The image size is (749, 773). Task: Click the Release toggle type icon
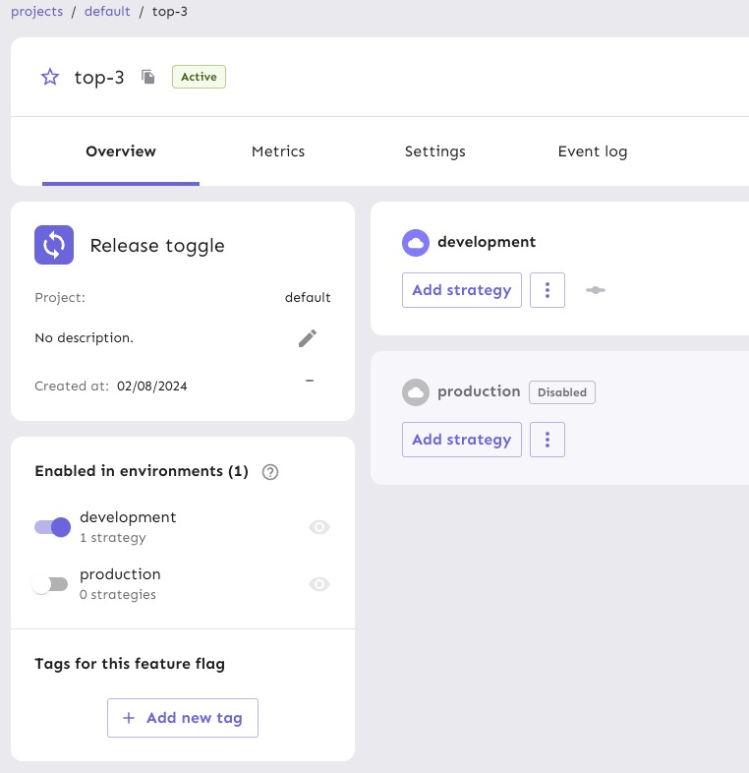54,245
